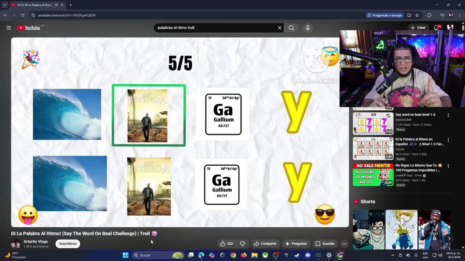Open the YouTube account avatar menu
This screenshot has width=465, height=261.
(x=450, y=28)
